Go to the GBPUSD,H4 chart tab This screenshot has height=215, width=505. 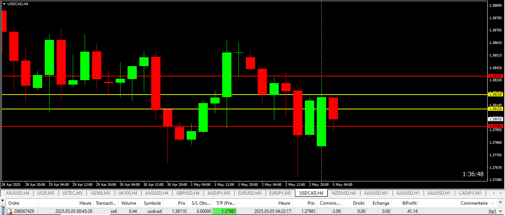(188, 193)
